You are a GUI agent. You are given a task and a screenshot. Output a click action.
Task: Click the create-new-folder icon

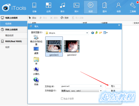(100, 33)
